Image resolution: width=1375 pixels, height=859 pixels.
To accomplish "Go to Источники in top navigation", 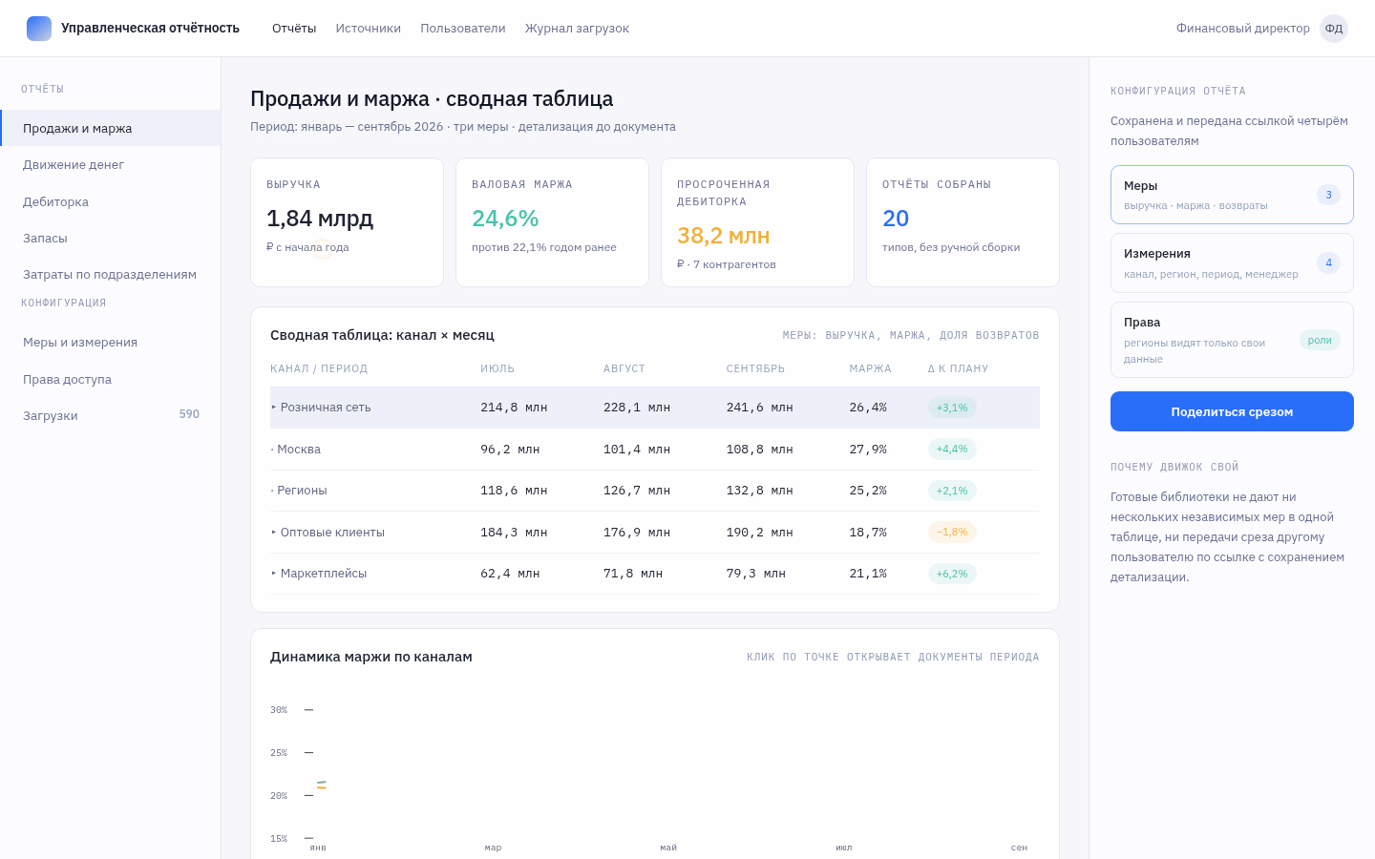I will [369, 29].
